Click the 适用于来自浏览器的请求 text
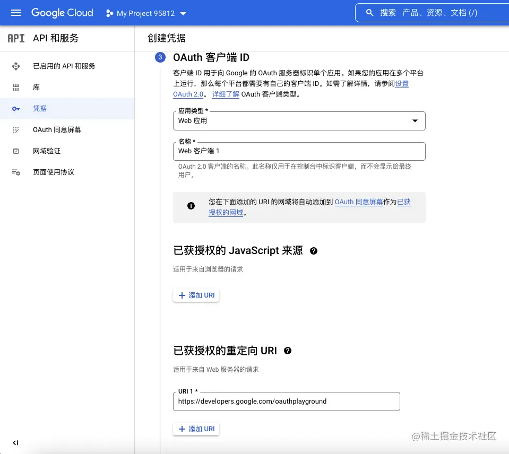 tap(208, 269)
